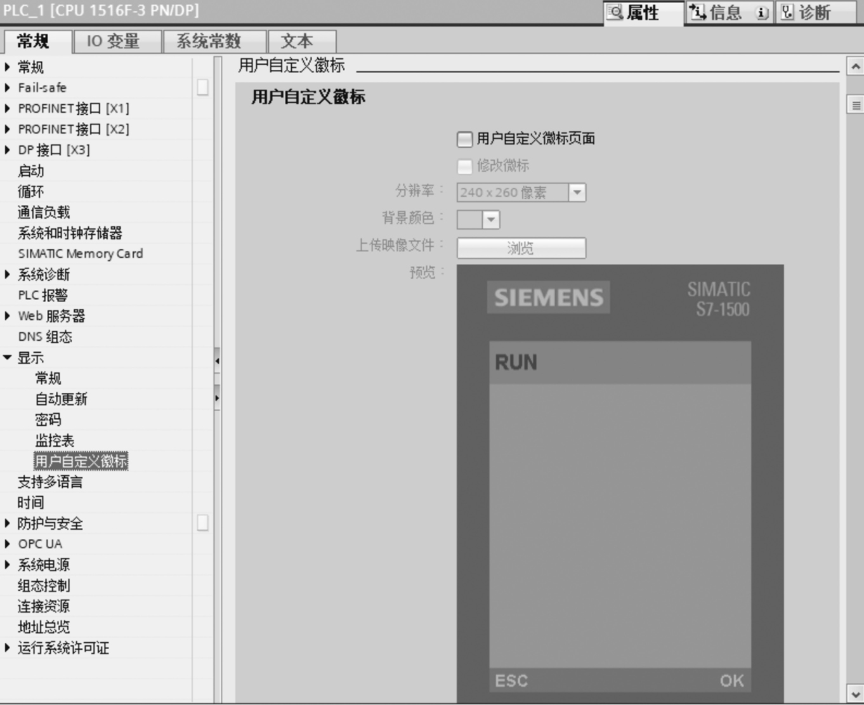The width and height of the screenshot is (864, 705).
Task: Select 支持多语言 entry
Action: tap(50, 482)
